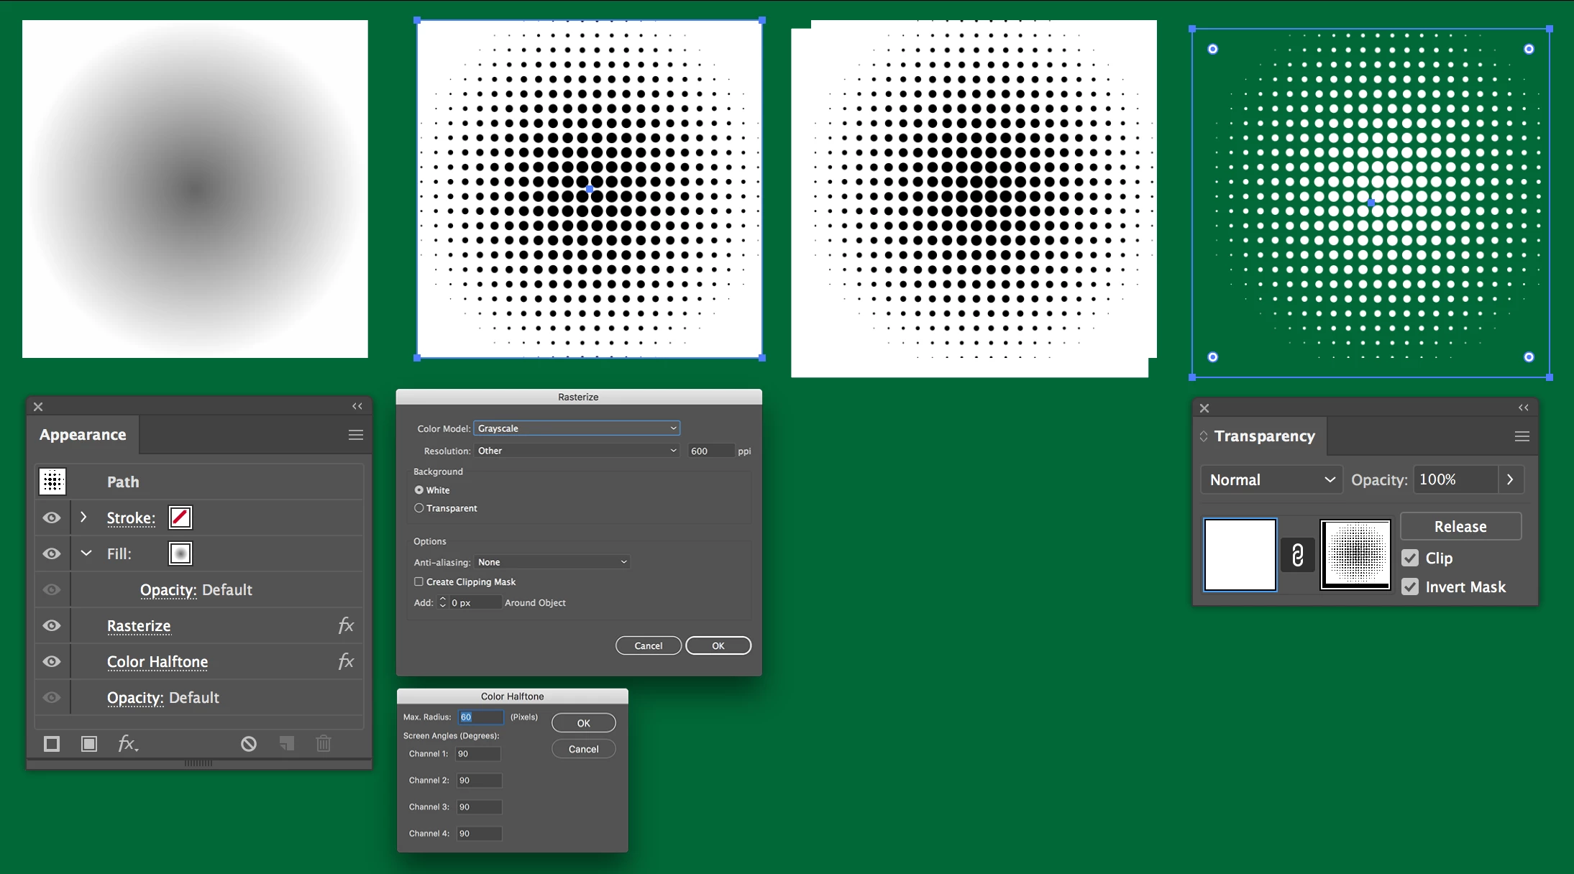
Task: Click link icon between artwork and mask
Action: tap(1298, 555)
